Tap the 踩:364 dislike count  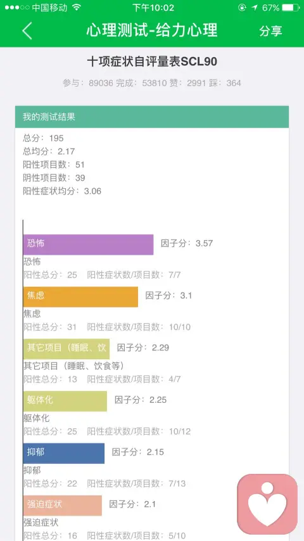click(x=225, y=83)
